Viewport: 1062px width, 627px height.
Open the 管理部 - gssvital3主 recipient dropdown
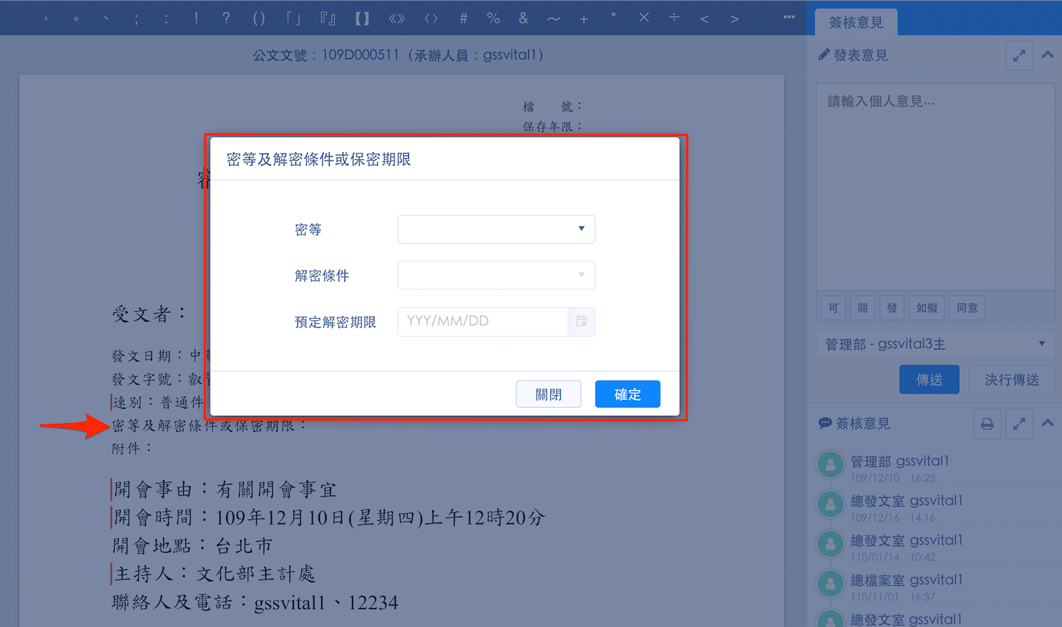[x=935, y=344]
